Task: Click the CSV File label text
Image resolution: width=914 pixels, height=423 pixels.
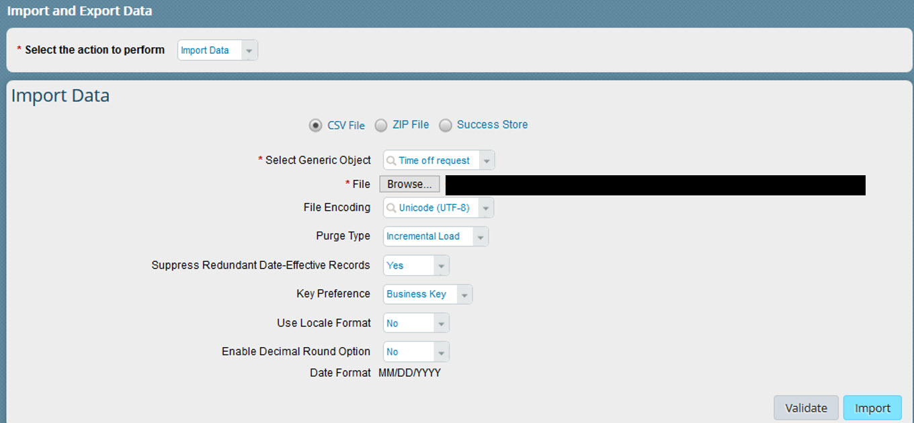Action: click(x=346, y=126)
